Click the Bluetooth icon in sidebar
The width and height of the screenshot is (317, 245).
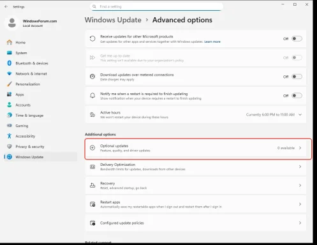(10, 63)
